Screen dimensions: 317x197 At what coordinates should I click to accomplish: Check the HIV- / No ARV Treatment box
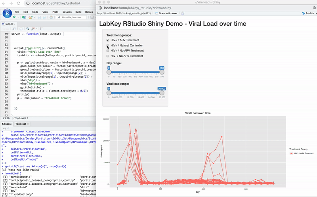108,56
